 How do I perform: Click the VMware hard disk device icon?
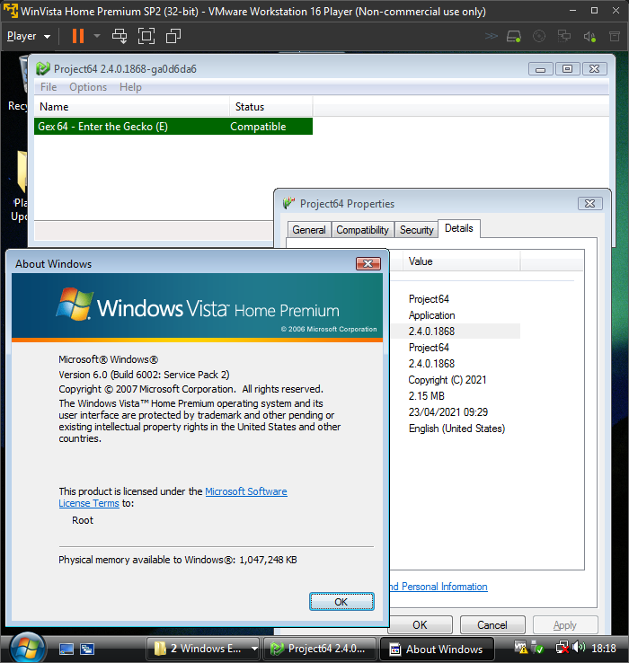tap(513, 36)
